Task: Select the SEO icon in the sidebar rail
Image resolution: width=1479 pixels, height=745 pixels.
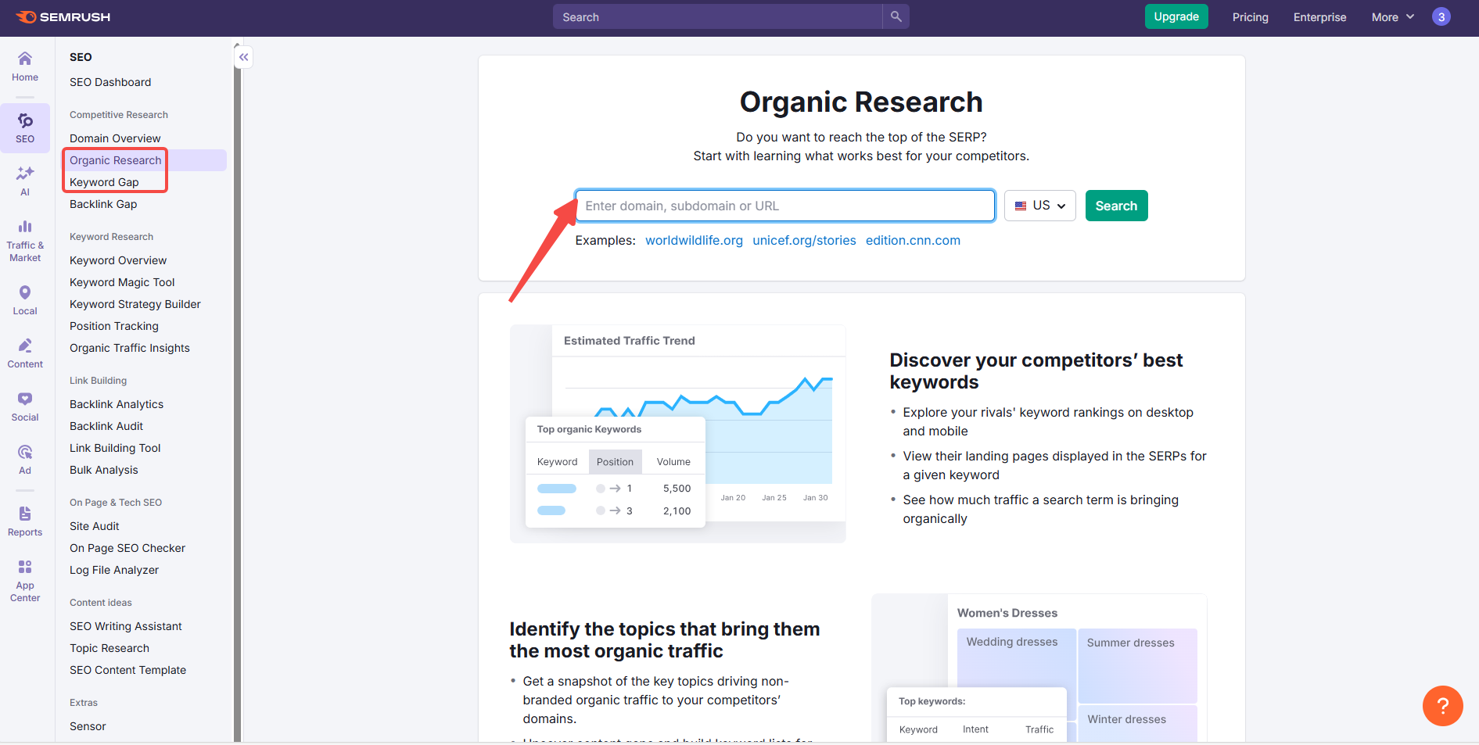Action: coord(24,127)
